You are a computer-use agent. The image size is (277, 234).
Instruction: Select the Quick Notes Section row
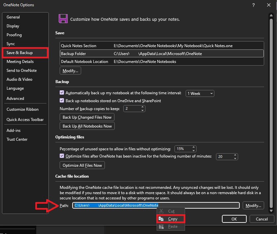162,46
